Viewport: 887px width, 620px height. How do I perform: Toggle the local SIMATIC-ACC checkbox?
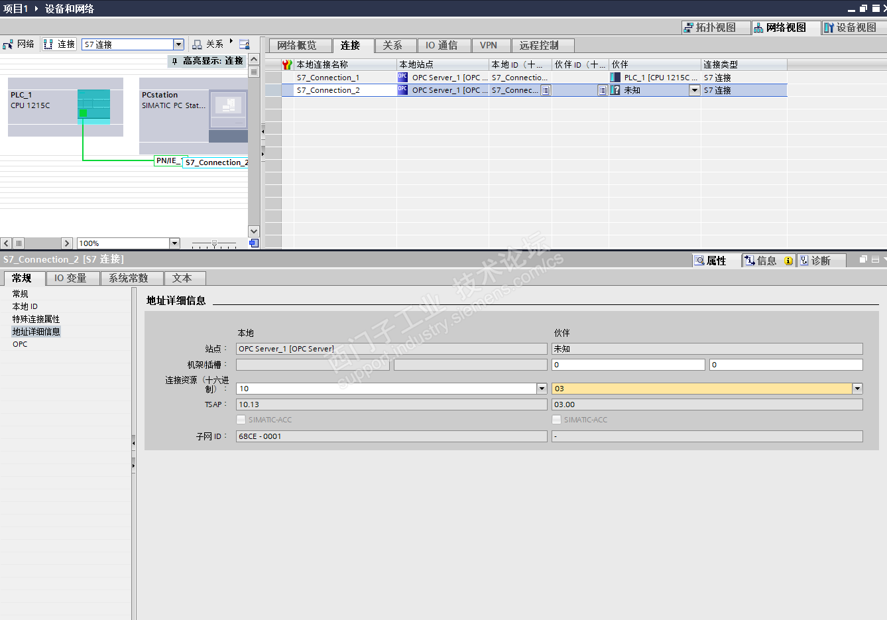(241, 420)
